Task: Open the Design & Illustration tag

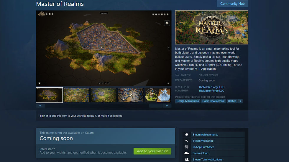Action: 188,101
